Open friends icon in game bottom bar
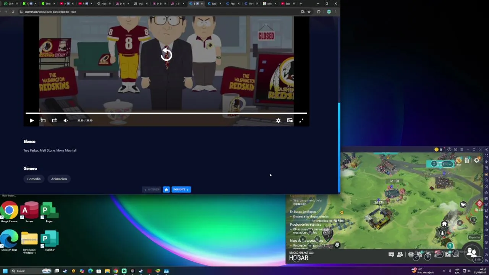Viewport: 489px width, 275px height. pyautogui.click(x=400, y=254)
